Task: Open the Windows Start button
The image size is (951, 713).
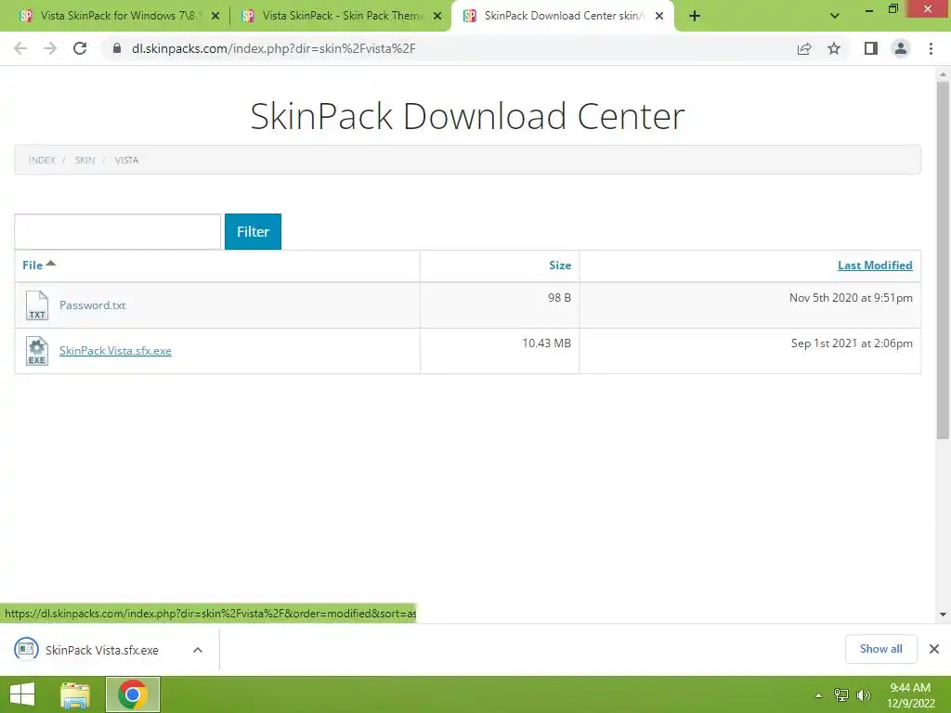Action: point(22,694)
